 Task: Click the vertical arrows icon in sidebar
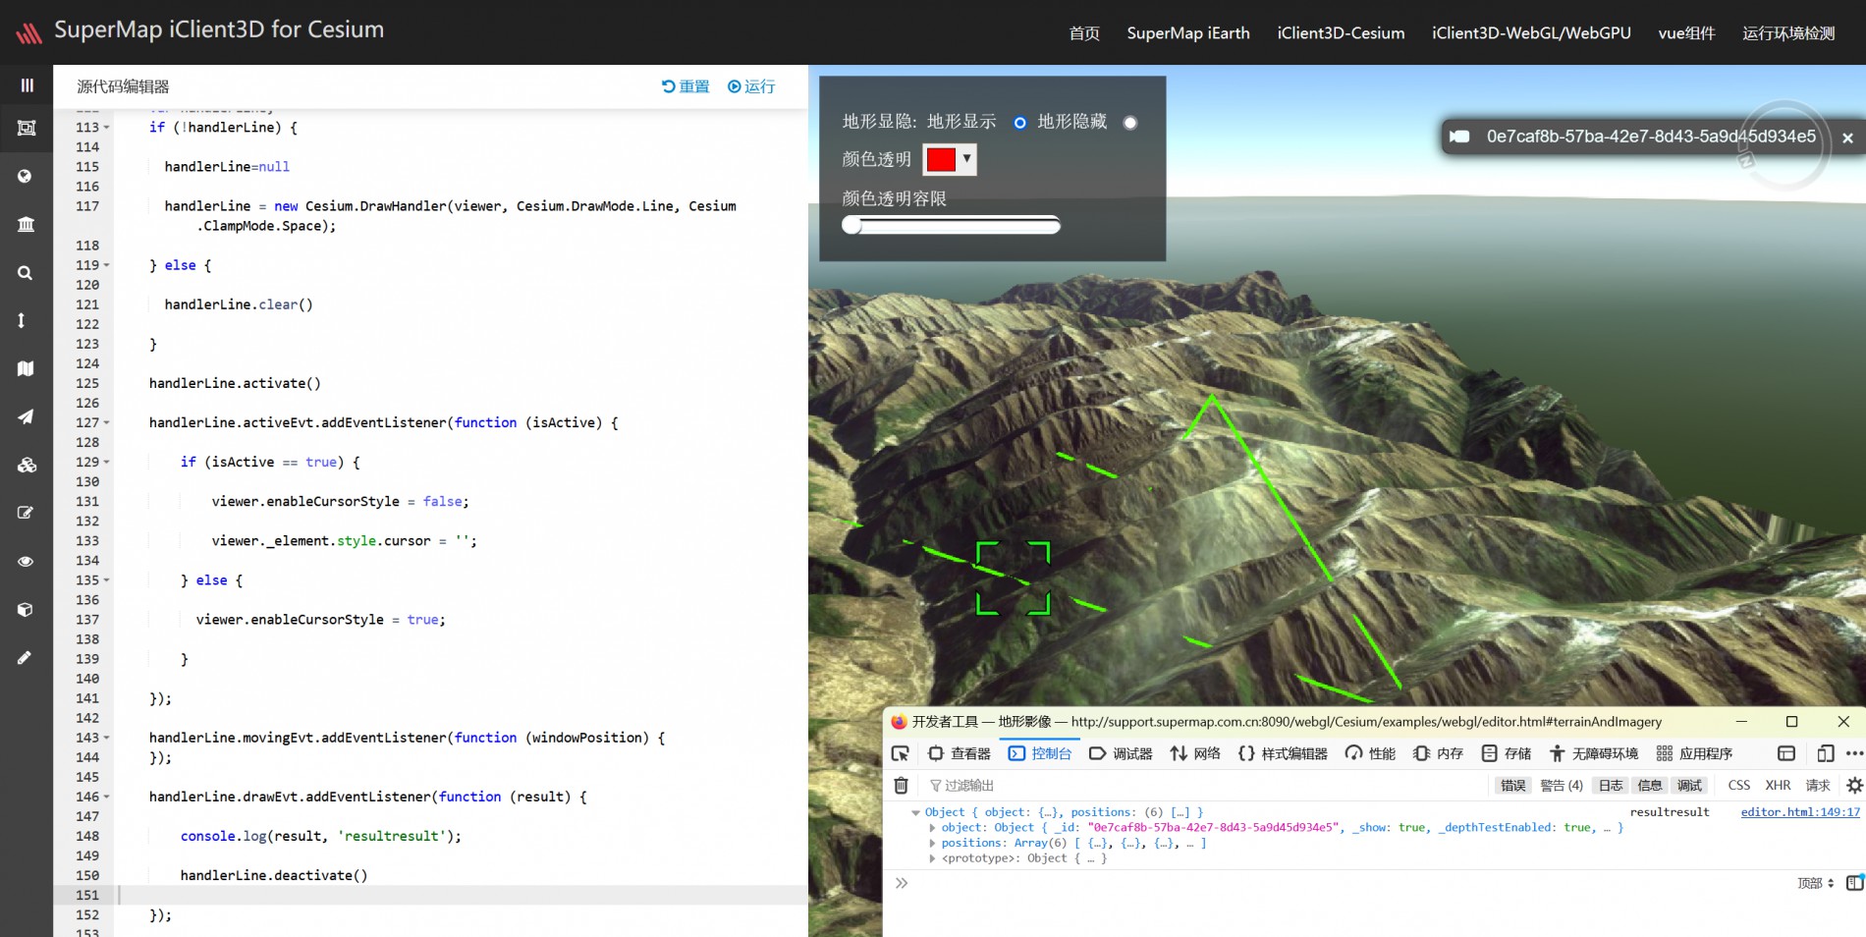click(x=22, y=320)
